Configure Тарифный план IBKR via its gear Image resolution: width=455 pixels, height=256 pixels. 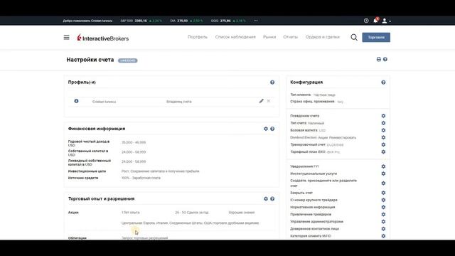383,151
